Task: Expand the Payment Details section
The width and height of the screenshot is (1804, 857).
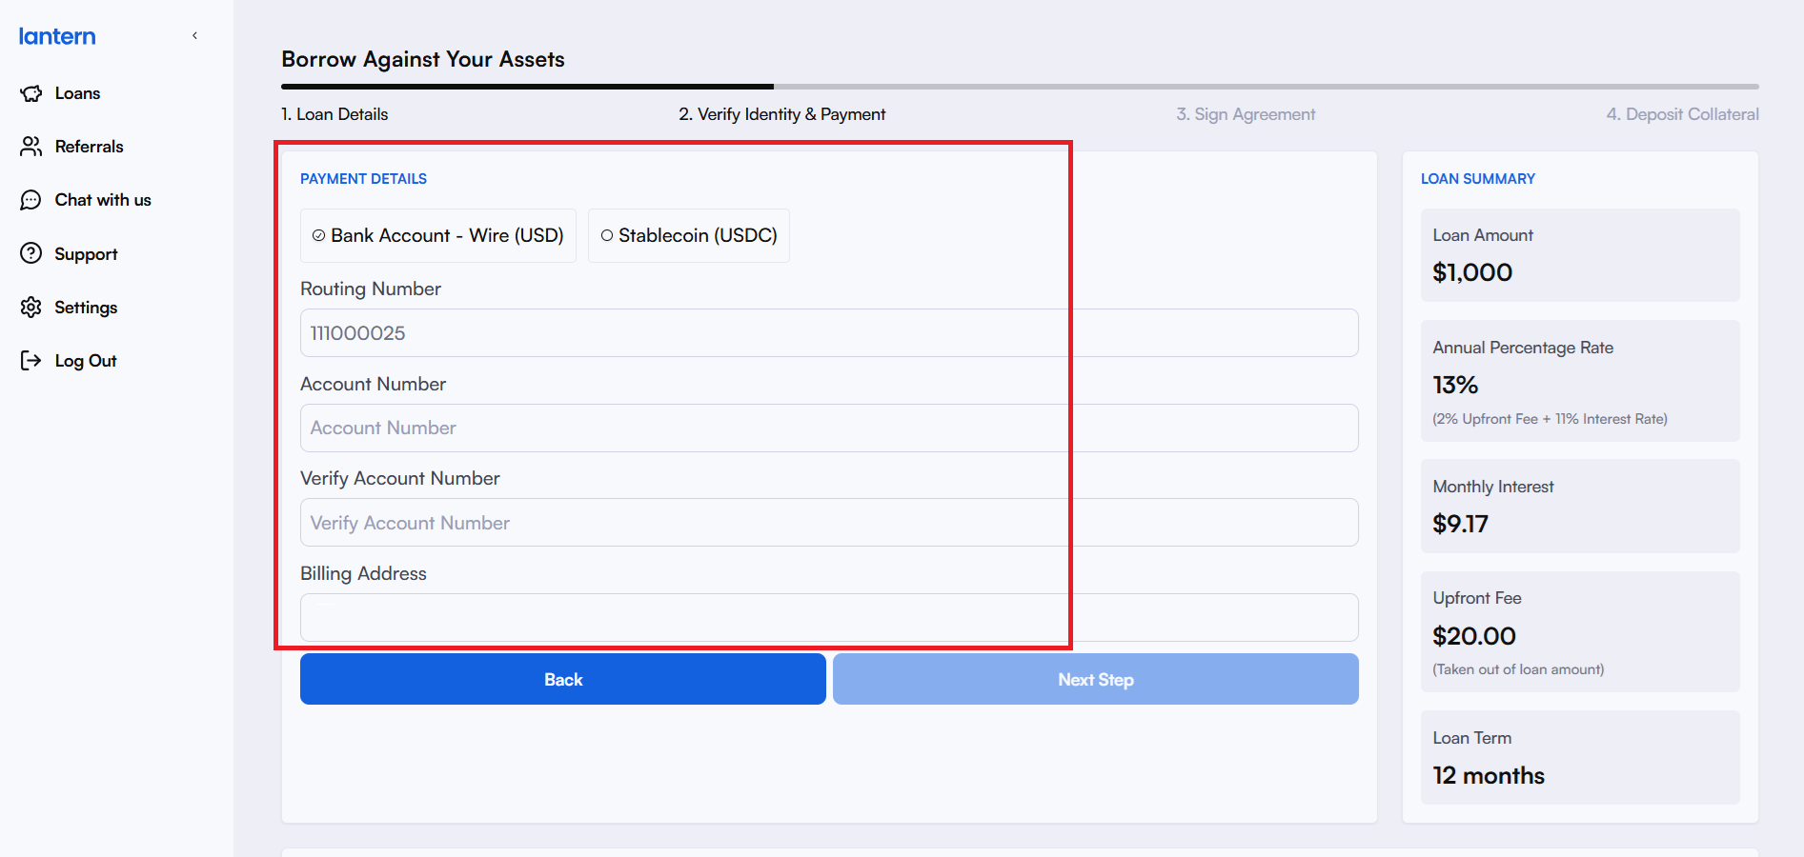Action: (x=363, y=178)
